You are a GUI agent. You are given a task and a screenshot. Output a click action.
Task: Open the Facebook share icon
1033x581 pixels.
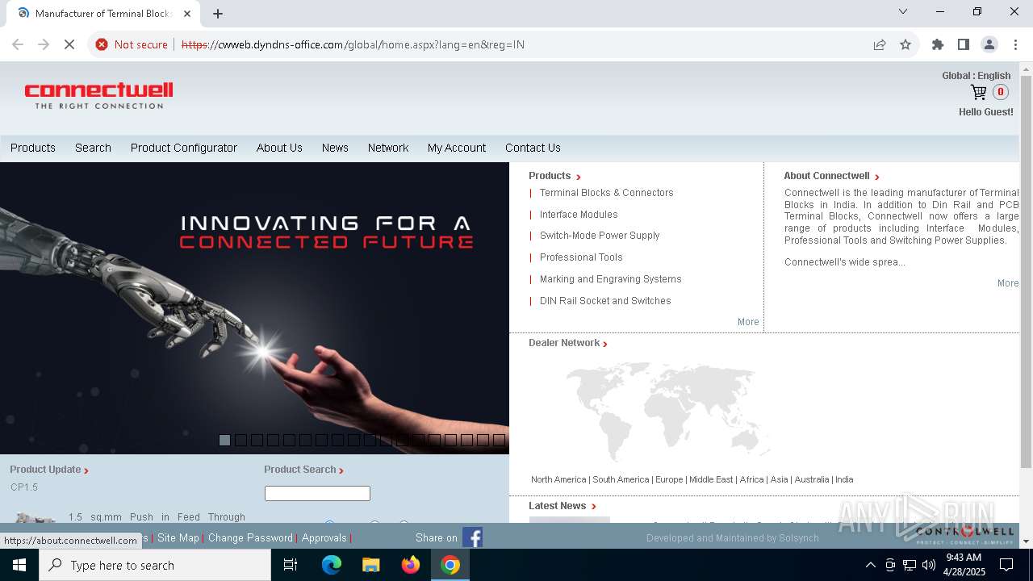472,537
